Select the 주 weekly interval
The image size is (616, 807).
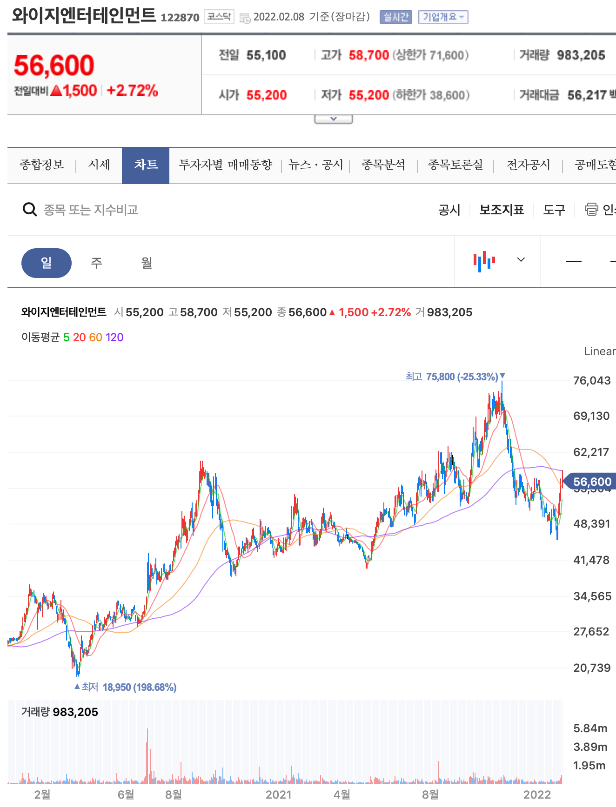tap(96, 263)
